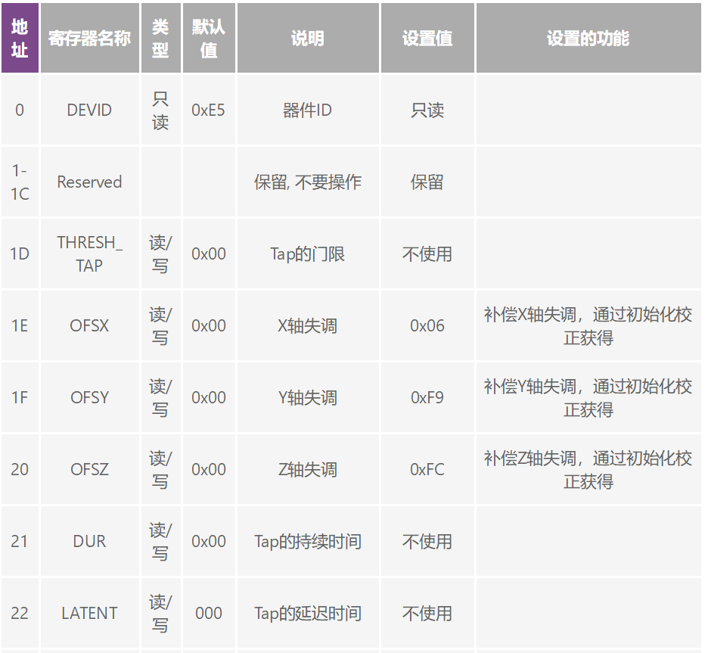Click the LATENT register name cell
Image resolution: width=705 pixels, height=653 pixels.
[x=89, y=614]
